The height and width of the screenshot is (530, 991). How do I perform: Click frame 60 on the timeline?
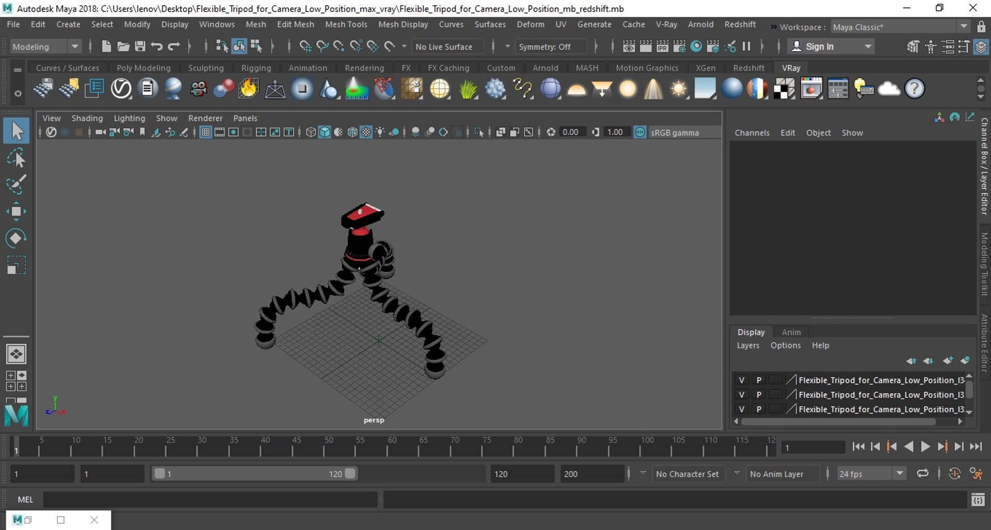coord(392,446)
